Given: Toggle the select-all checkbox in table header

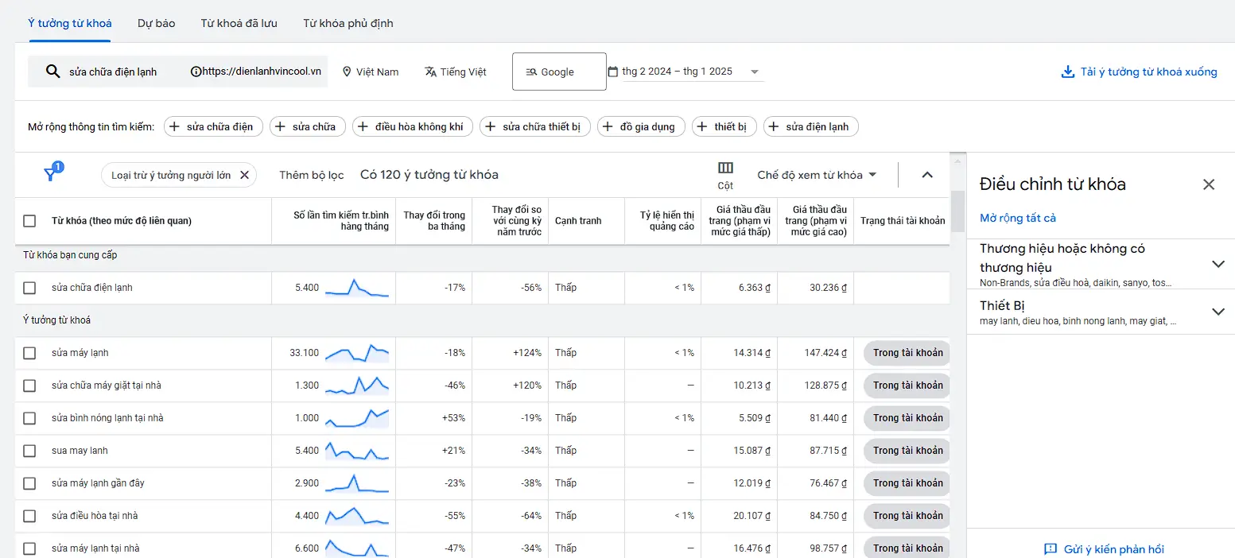Looking at the screenshot, I should tap(29, 221).
